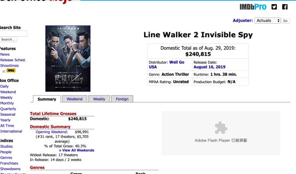Click the Go button next to Adjuster
Image resolution: width=296 pixels, height=174 pixels.
click(x=285, y=21)
